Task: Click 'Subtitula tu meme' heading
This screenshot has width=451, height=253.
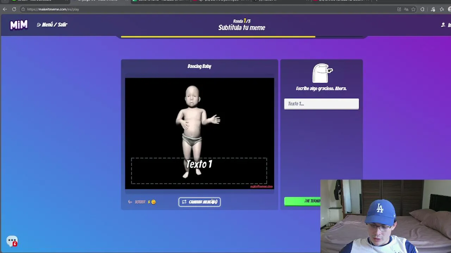Action: pyautogui.click(x=242, y=28)
